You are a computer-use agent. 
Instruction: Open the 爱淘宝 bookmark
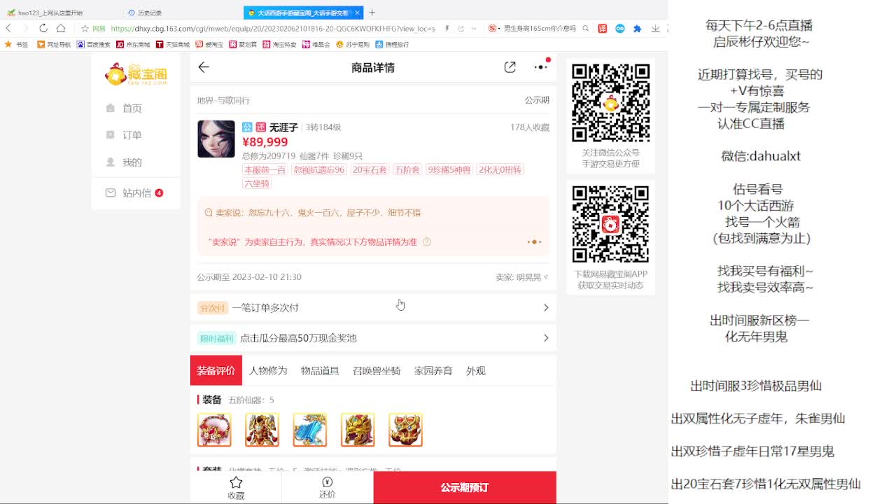click(209, 44)
